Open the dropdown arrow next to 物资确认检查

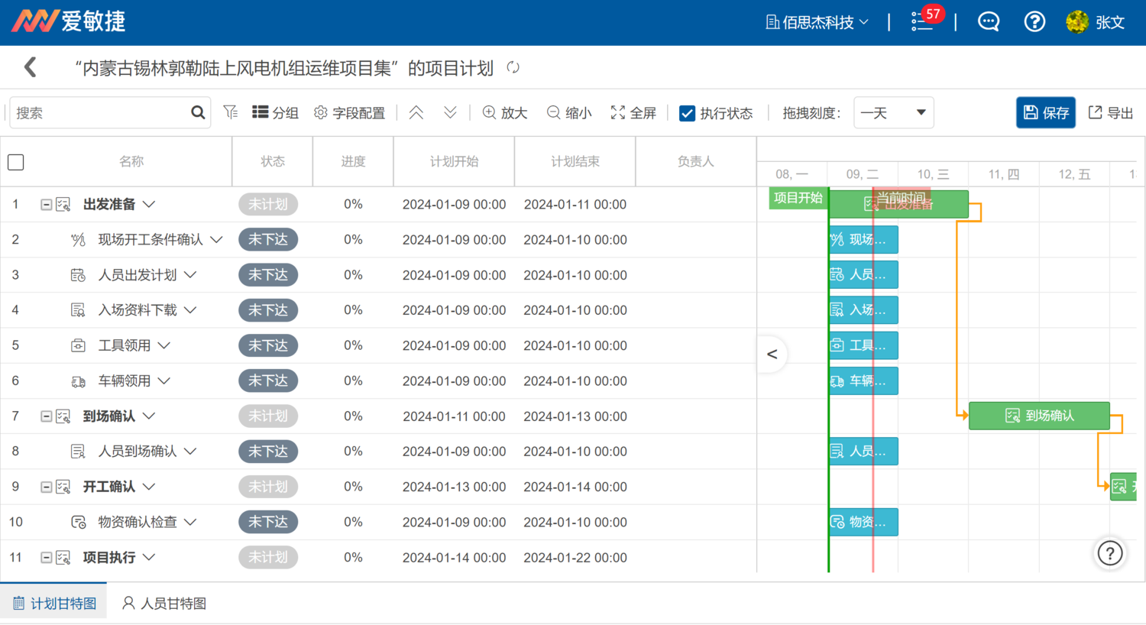click(x=190, y=522)
